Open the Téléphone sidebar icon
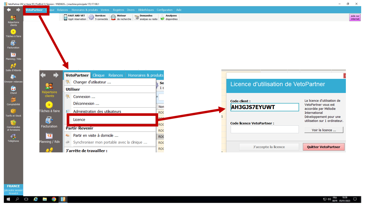This screenshot has height=207, width=368. pyautogui.click(x=13, y=138)
